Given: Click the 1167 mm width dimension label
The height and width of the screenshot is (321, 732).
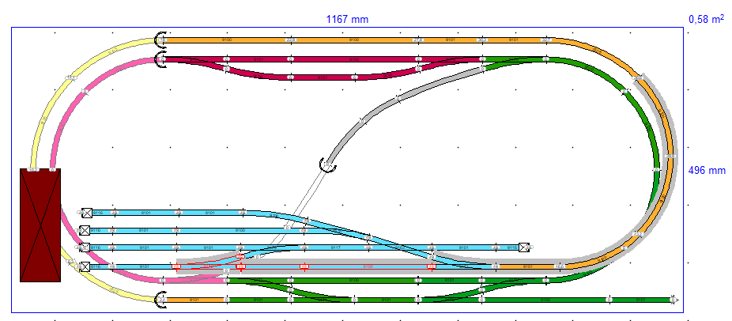Looking at the screenshot, I should click(347, 18).
